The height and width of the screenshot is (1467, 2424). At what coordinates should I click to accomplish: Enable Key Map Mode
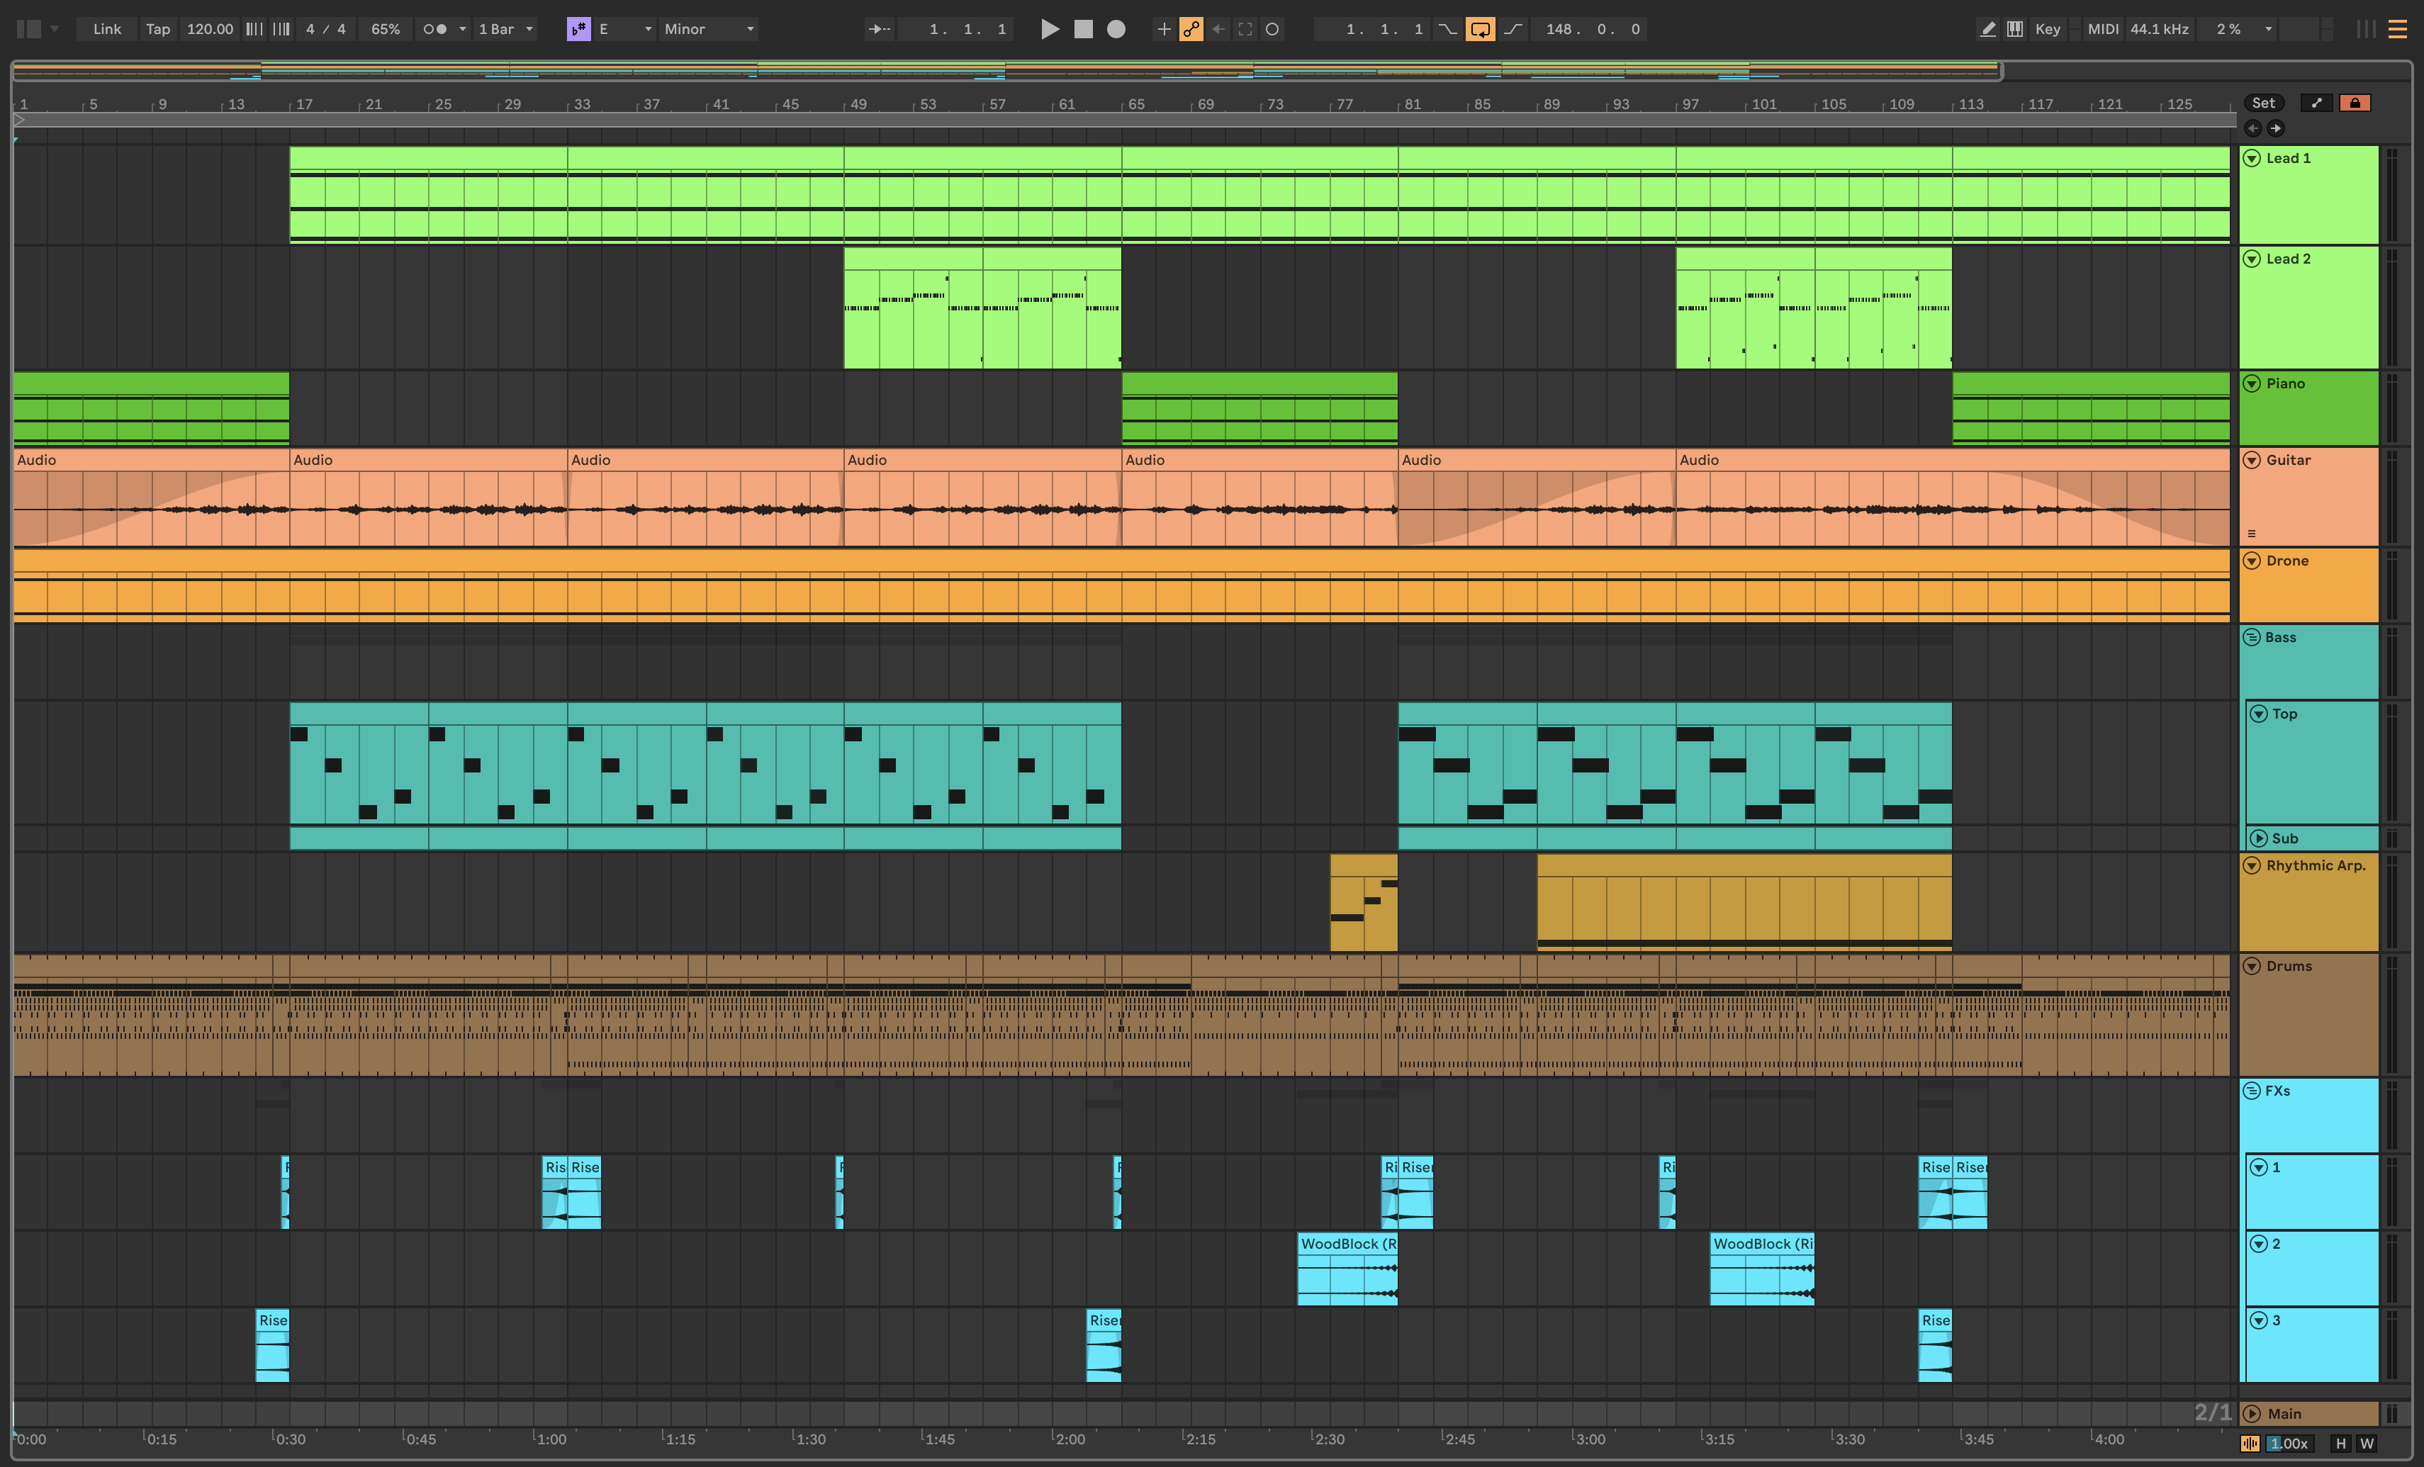2047,30
